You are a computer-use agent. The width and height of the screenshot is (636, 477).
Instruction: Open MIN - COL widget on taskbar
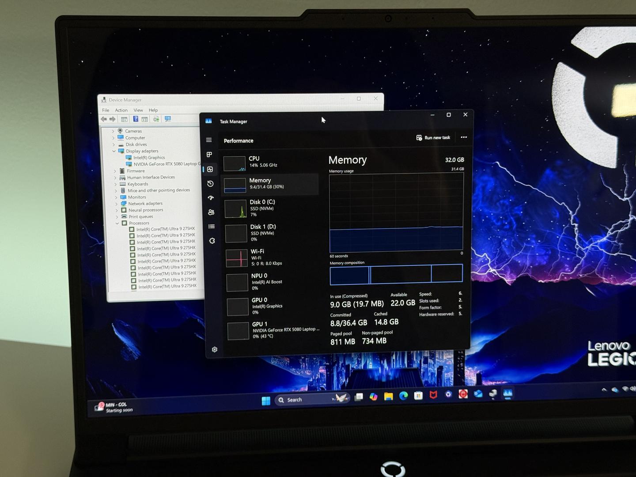coord(114,407)
